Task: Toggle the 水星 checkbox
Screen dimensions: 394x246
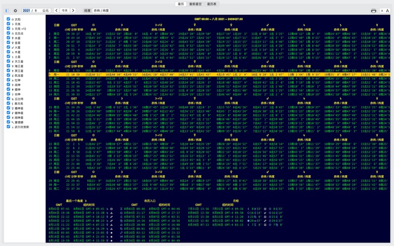Action: point(8,38)
